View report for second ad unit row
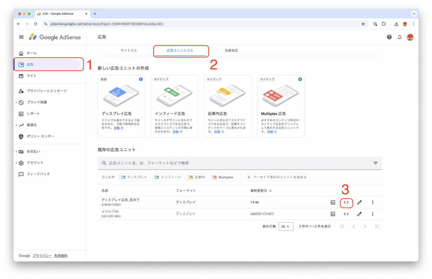The image size is (432, 279). point(333,214)
